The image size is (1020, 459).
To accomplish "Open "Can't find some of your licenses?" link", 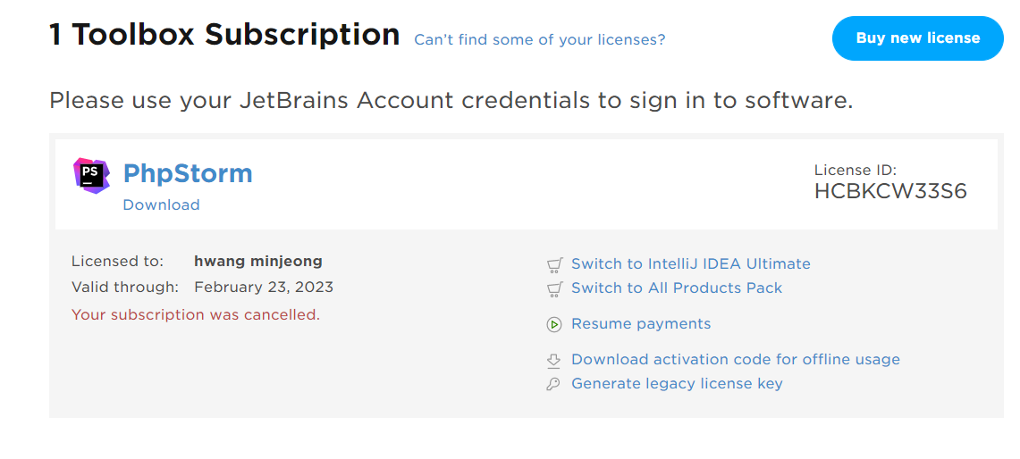I will pos(540,39).
